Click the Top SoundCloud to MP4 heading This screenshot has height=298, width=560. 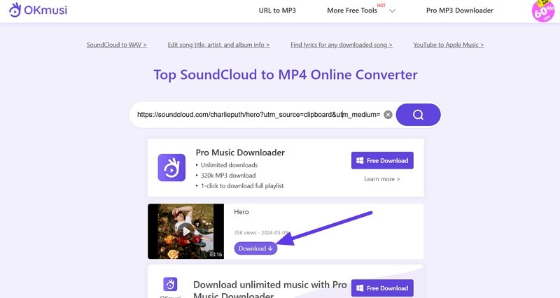click(x=286, y=75)
